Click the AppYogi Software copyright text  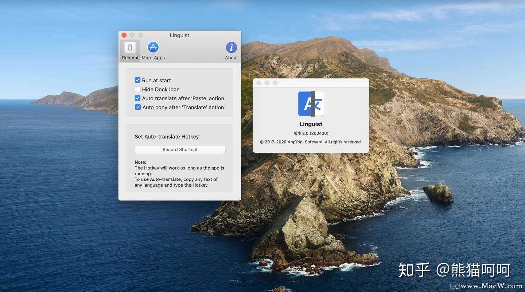(311, 142)
